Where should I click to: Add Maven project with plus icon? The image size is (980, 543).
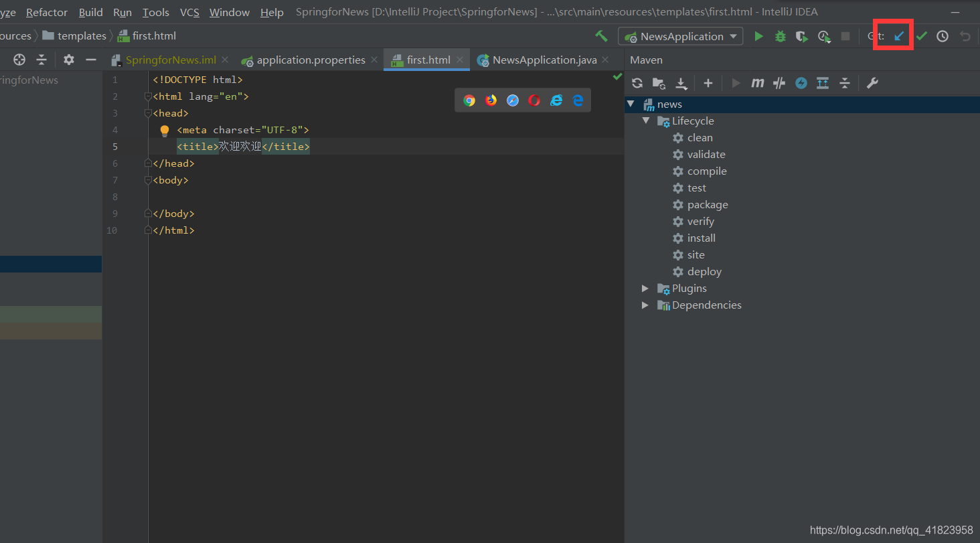(x=708, y=83)
